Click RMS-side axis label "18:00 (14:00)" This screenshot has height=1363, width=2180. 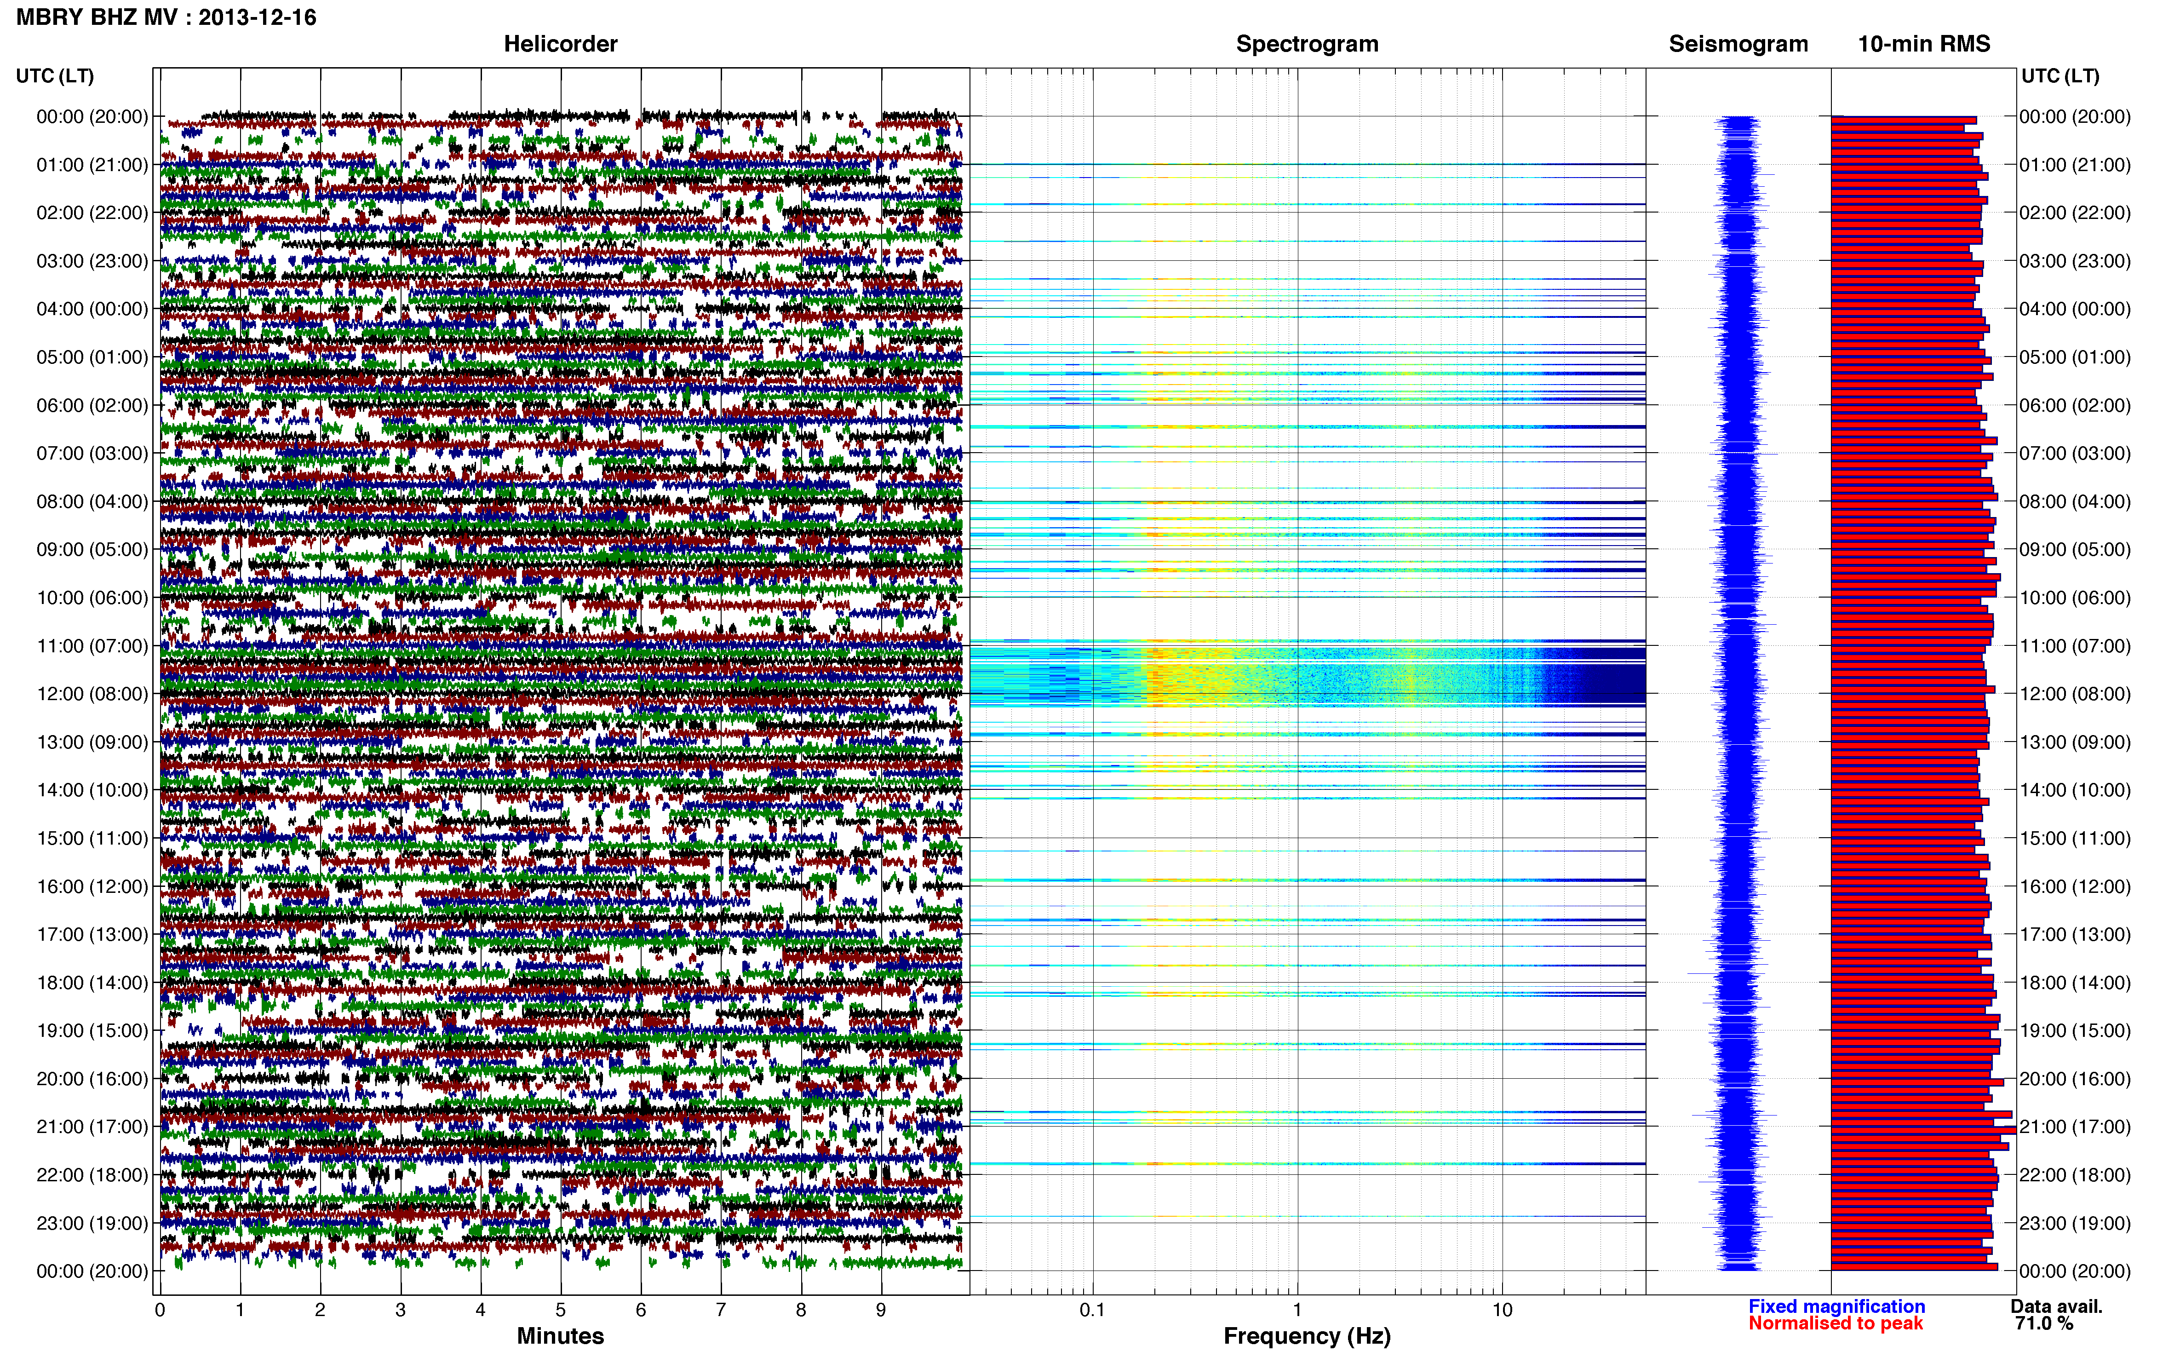[2075, 983]
